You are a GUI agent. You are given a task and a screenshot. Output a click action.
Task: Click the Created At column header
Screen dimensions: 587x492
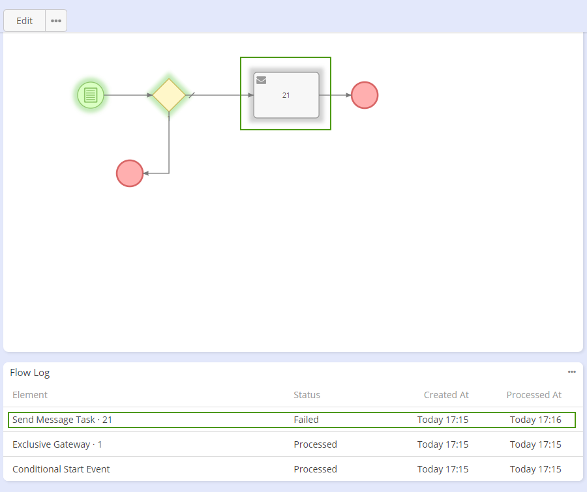446,395
